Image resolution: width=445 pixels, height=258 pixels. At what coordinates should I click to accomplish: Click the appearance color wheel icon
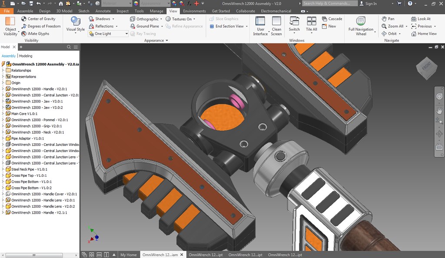point(136,3)
